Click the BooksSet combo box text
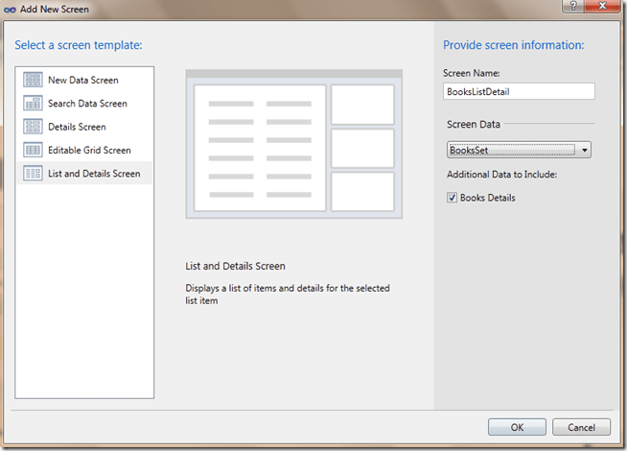The width and height of the screenshot is (627, 451). (x=511, y=150)
